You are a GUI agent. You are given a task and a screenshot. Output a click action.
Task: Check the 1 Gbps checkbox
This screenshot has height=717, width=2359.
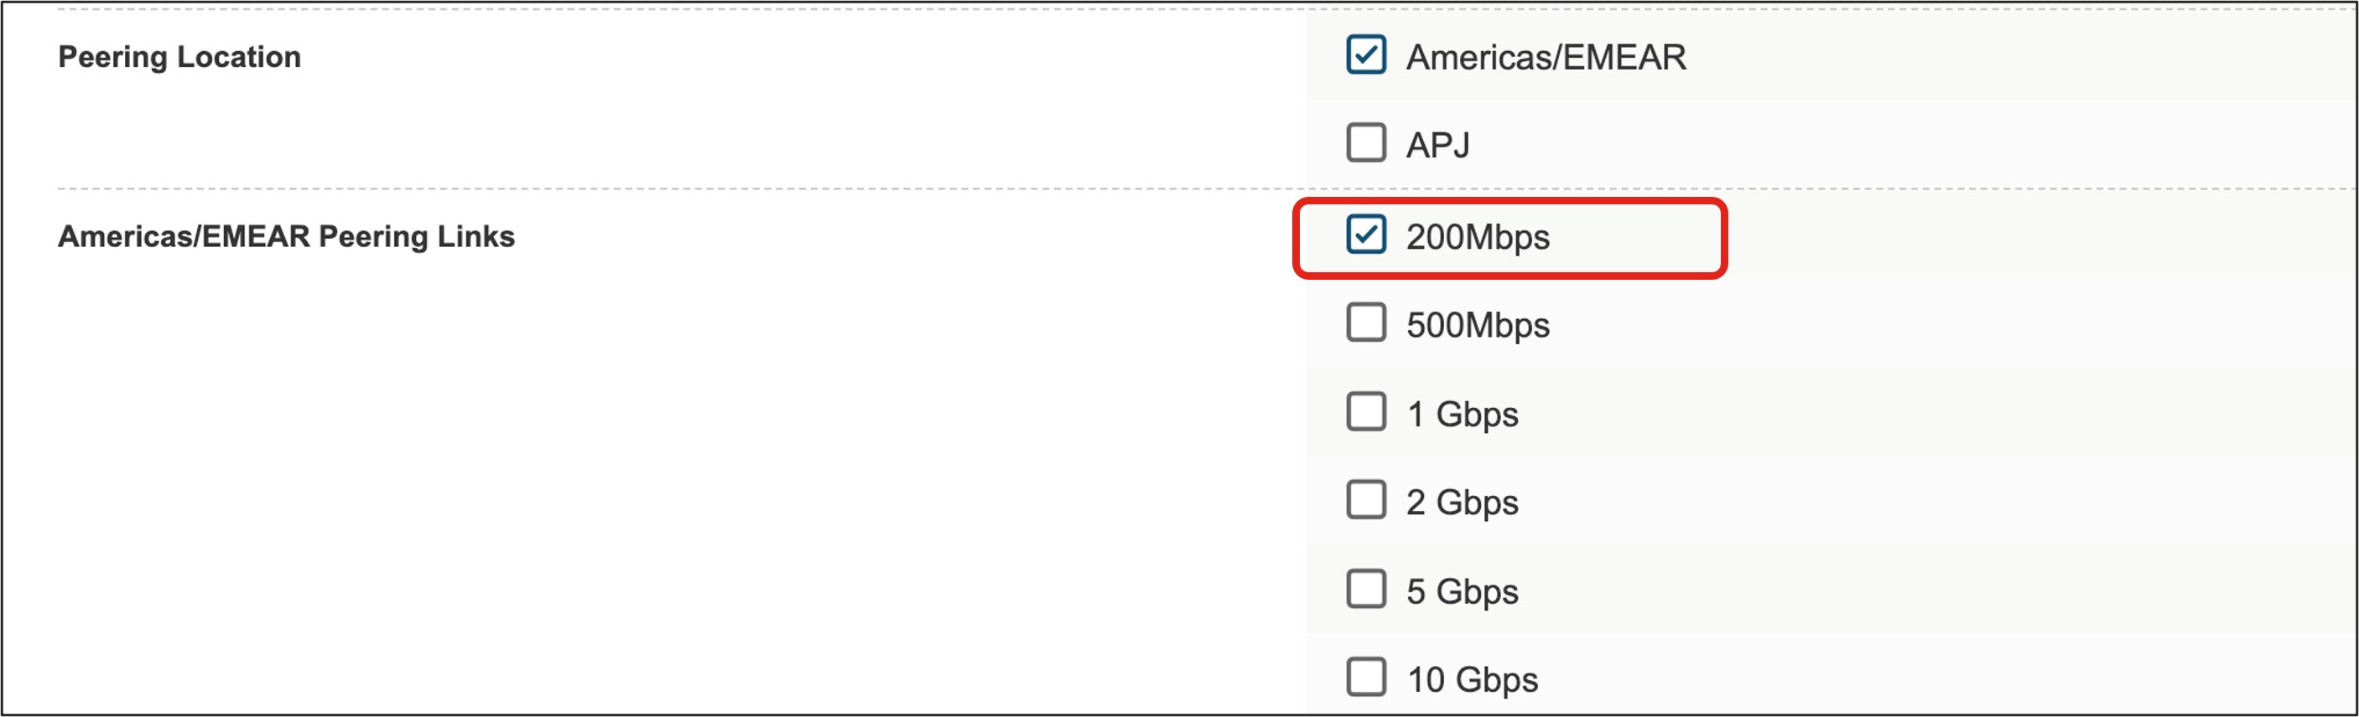pos(1365,411)
